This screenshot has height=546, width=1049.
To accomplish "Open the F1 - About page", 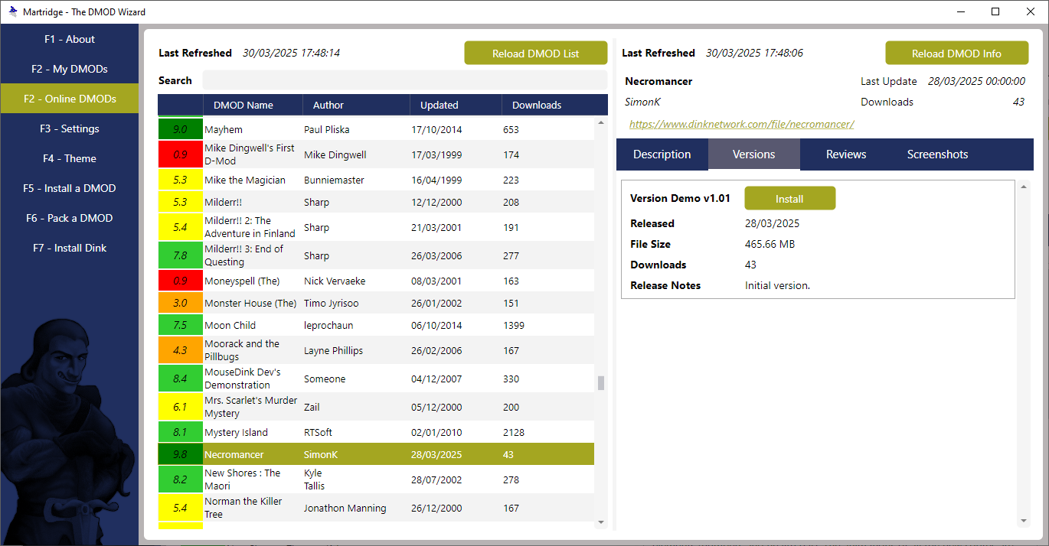I will 70,39.
